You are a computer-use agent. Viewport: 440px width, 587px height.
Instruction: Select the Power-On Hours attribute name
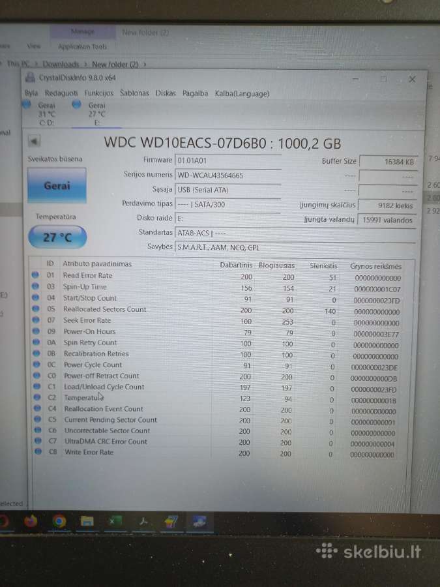pos(89,331)
